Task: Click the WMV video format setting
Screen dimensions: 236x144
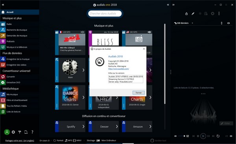Action: coord(77,140)
